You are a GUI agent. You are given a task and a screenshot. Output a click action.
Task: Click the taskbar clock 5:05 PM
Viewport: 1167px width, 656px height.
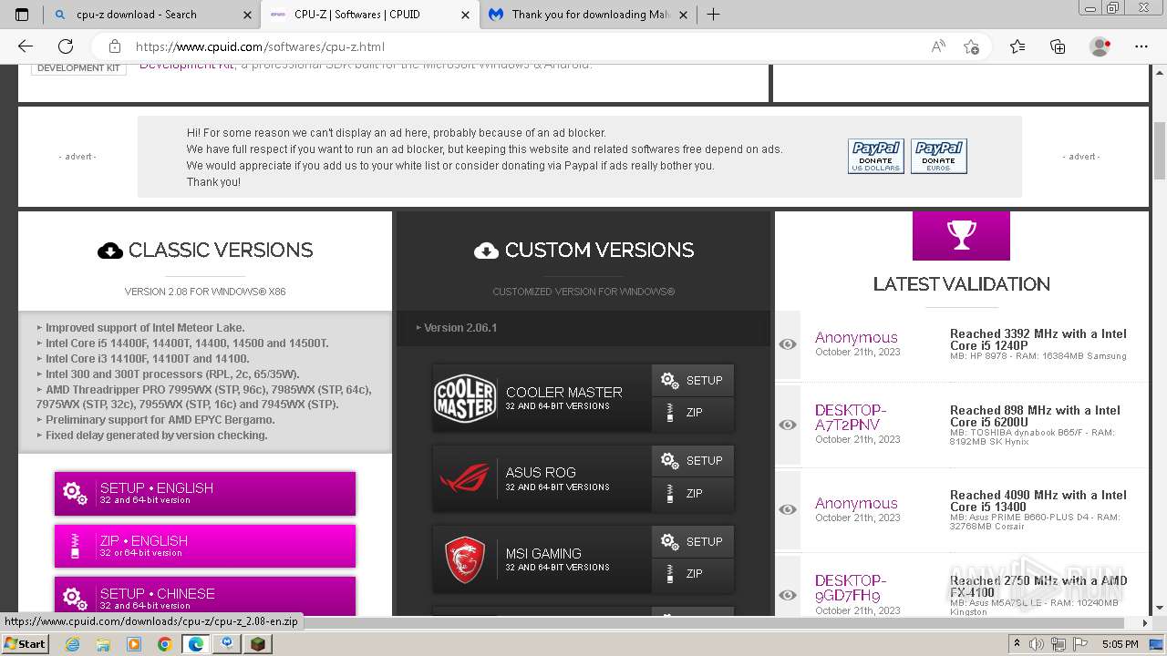1120,644
